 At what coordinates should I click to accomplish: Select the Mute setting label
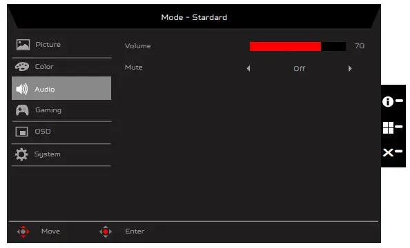pyautogui.click(x=134, y=68)
